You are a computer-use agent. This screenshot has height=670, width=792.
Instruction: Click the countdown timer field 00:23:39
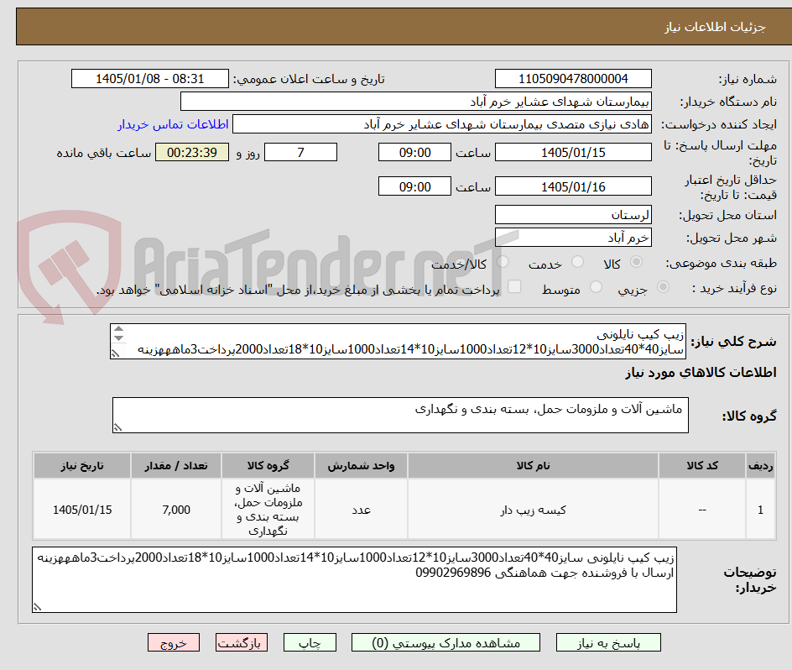point(192,152)
